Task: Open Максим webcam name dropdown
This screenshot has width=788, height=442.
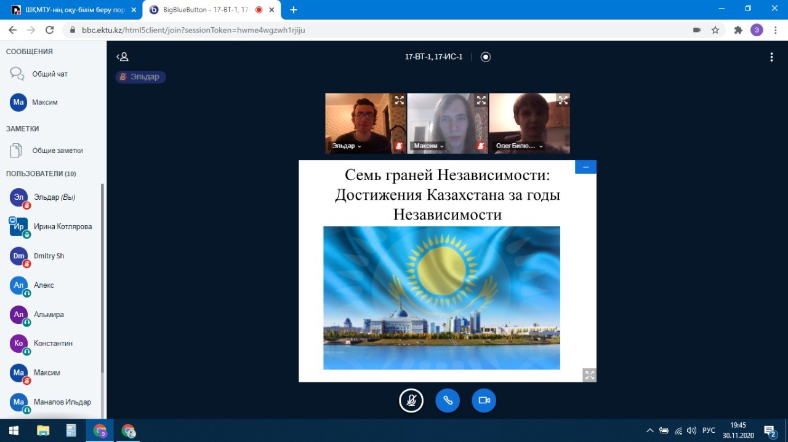Action: [x=428, y=146]
